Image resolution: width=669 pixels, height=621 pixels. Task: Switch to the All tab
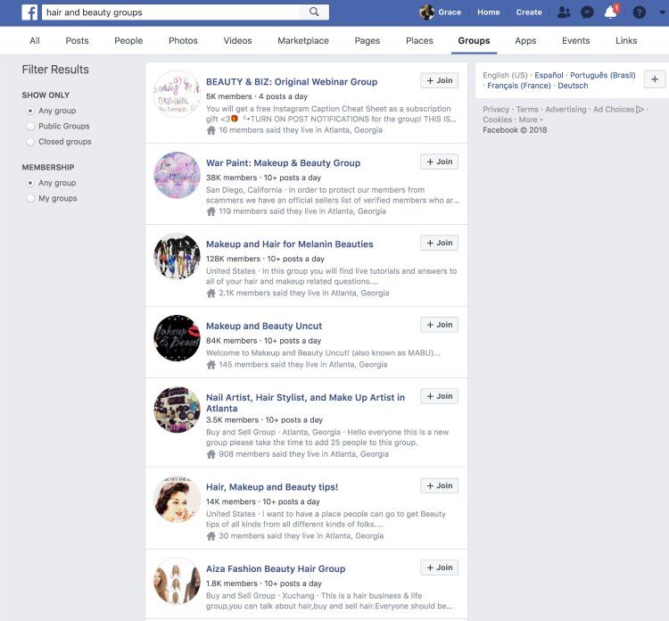[35, 40]
